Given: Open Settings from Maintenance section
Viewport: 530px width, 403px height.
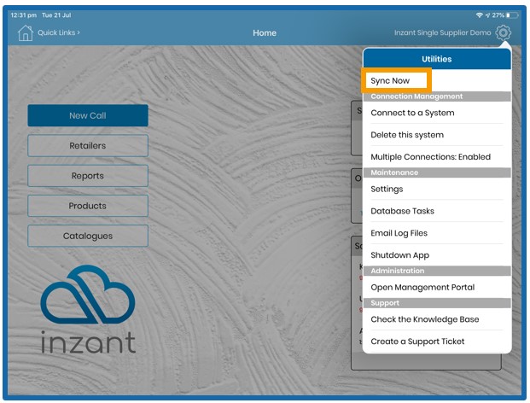Looking at the screenshot, I should pyautogui.click(x=437, y=189).
